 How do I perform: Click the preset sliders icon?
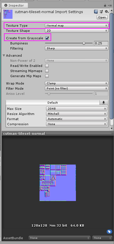[101, 12]
